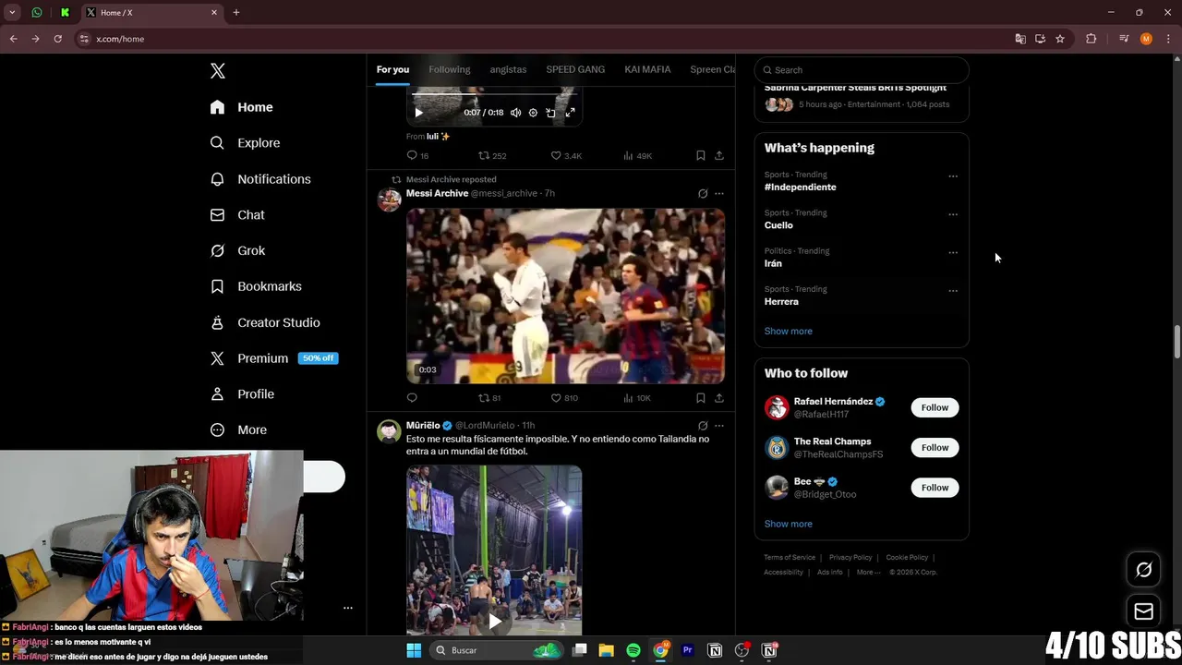Show more under What's happening
The height and width of the screenshot is (665, 1182).
pyautogui.click(x=789, y=331)
